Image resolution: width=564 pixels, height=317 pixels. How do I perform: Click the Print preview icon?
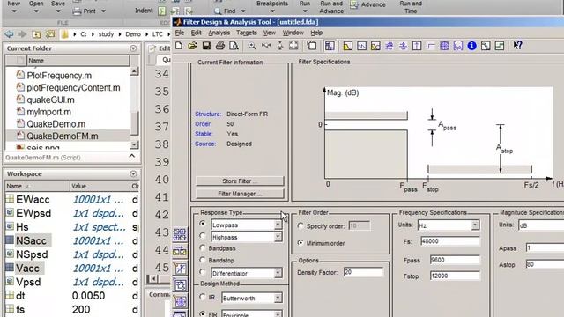[x=234, y=46]
